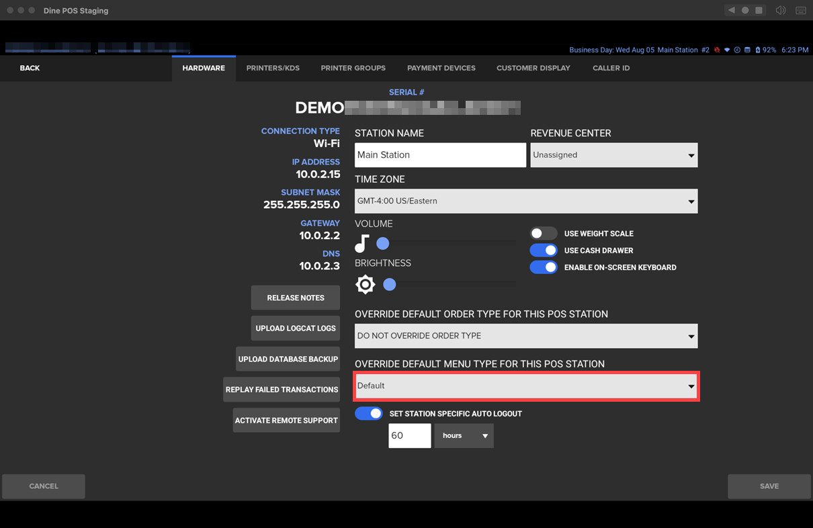This screenshot has width=813, height=528.
Task: Click the back triangle in the title bar
Action: point(731,11)
